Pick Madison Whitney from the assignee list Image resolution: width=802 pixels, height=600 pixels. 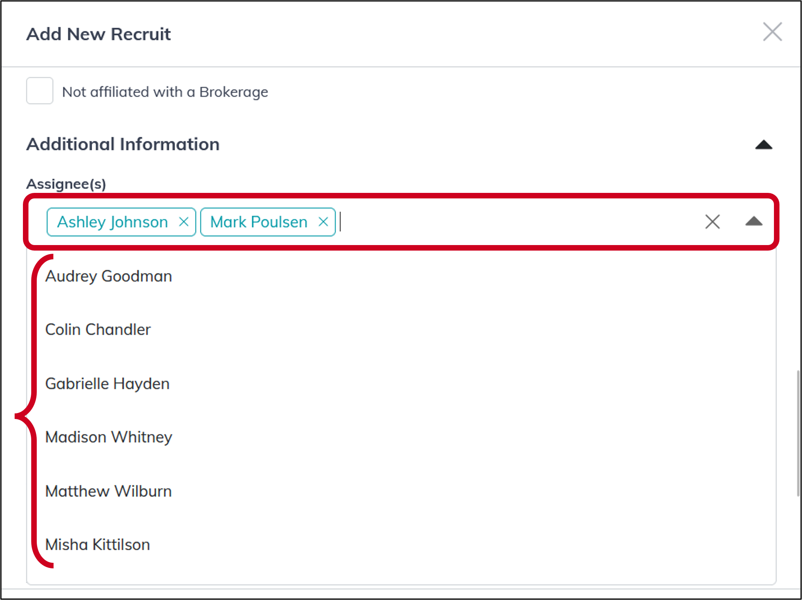pyautogui.click(x=109, y=437)
